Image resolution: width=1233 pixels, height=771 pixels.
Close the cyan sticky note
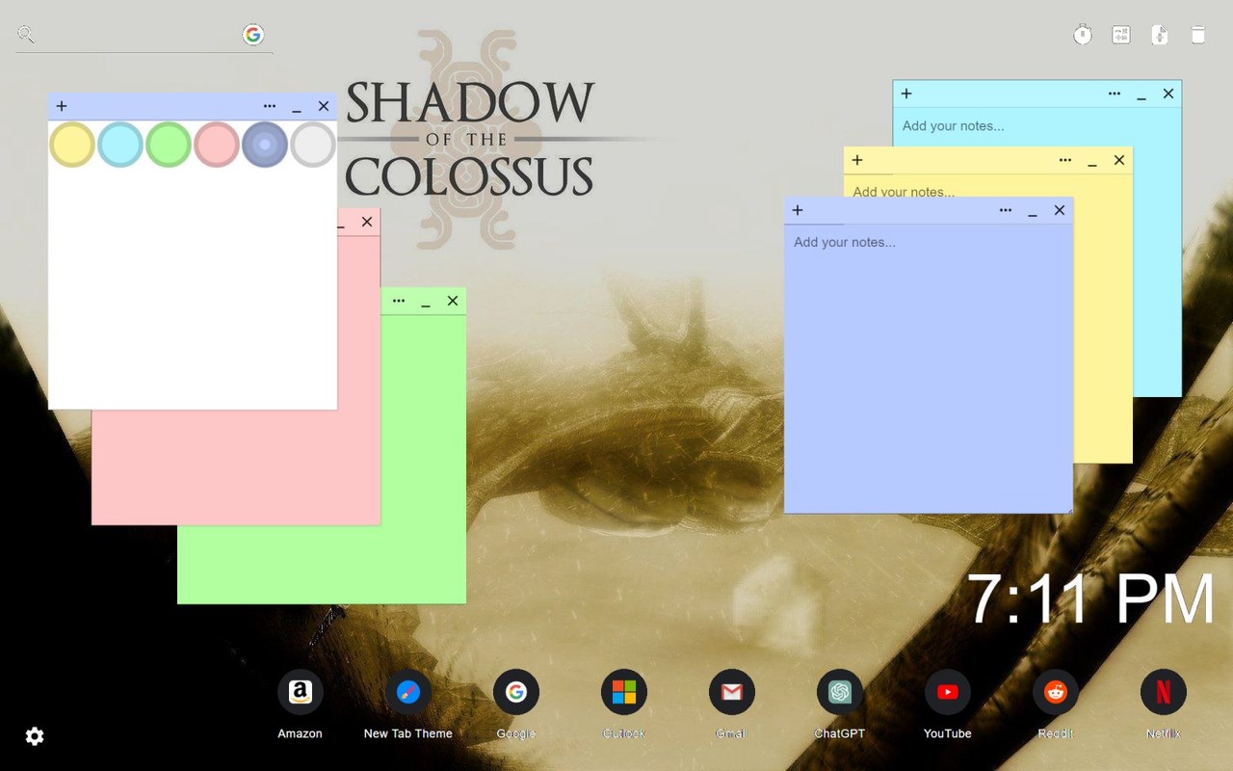point(1168,93)
